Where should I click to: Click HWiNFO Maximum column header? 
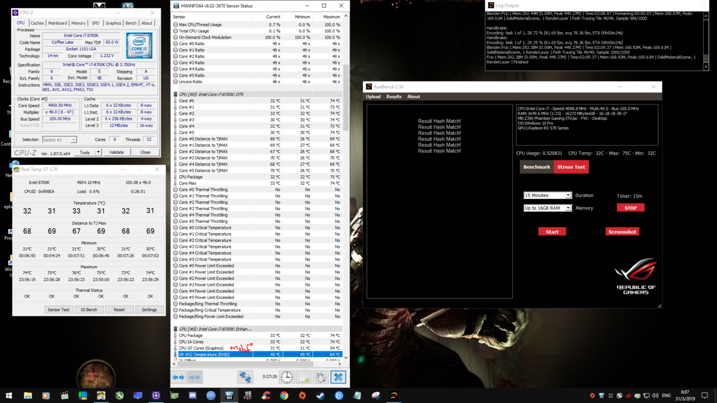pyautogui.click(x=331, y=17)
